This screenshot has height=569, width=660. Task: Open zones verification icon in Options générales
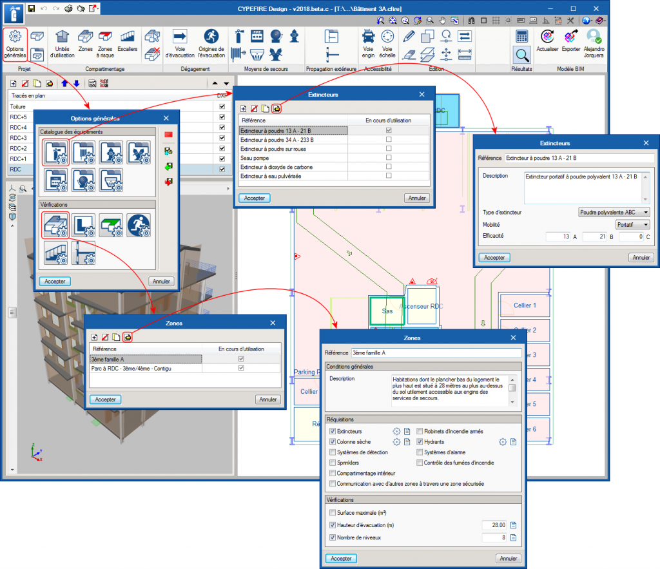[55, 225]
